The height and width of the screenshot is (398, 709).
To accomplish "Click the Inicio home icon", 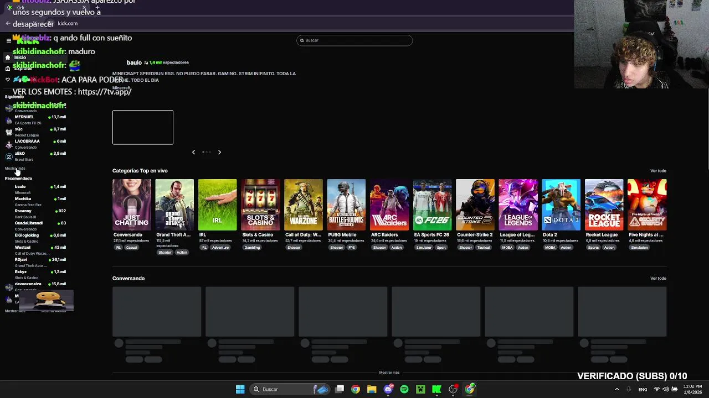I will 8,57.
